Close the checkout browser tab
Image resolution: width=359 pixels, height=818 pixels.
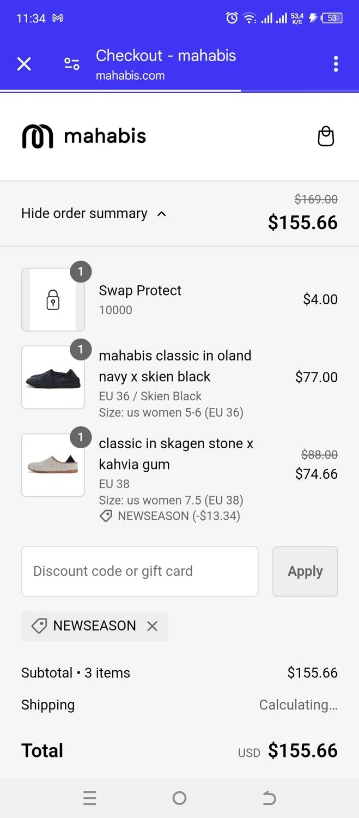(24, 64)
